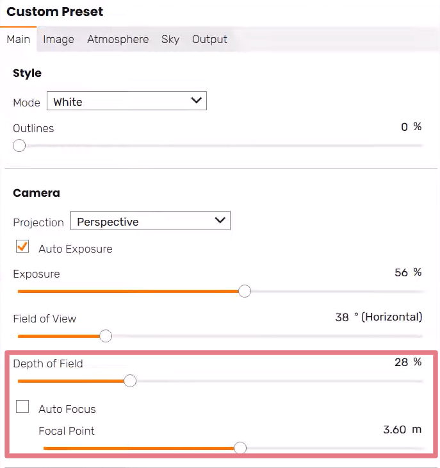Screen dimensions: 440x468
Task: Open the Style Mode dropdown
Action: tap(126, 101)
